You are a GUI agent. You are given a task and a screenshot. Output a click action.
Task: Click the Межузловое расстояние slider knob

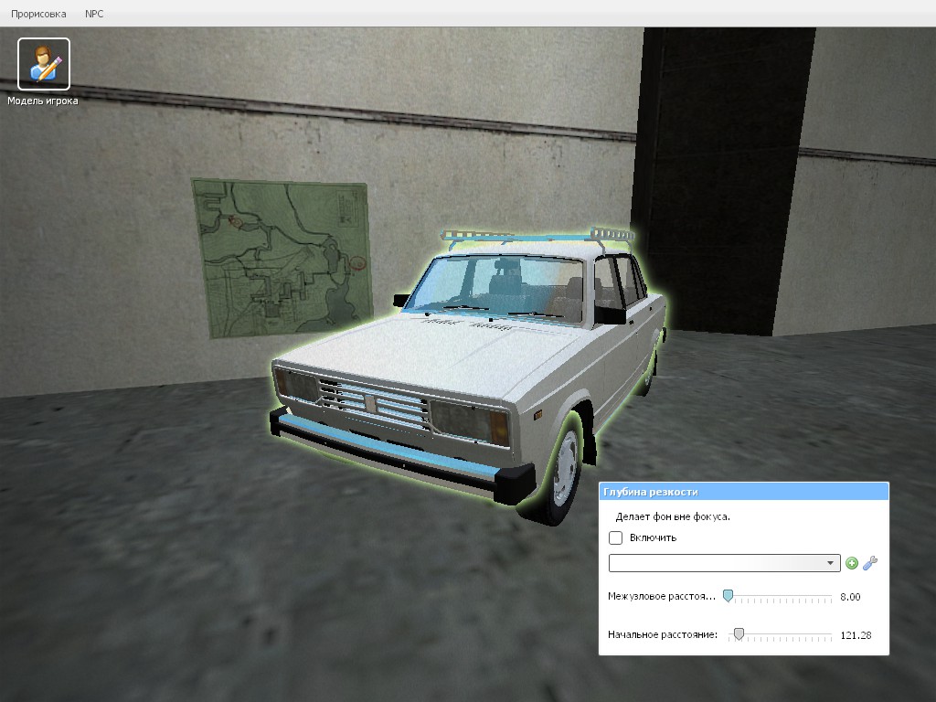click(x=728, y=596)
